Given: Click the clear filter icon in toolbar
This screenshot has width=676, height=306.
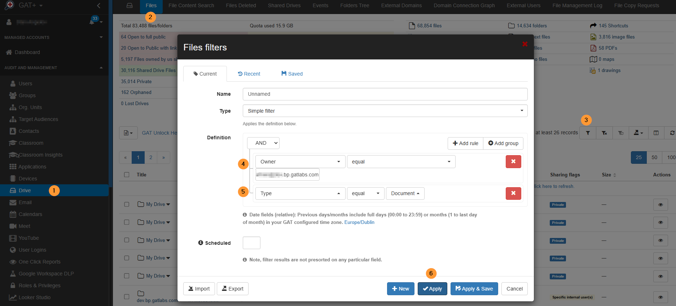Looking at the screenshot, I should coord(604,133).
